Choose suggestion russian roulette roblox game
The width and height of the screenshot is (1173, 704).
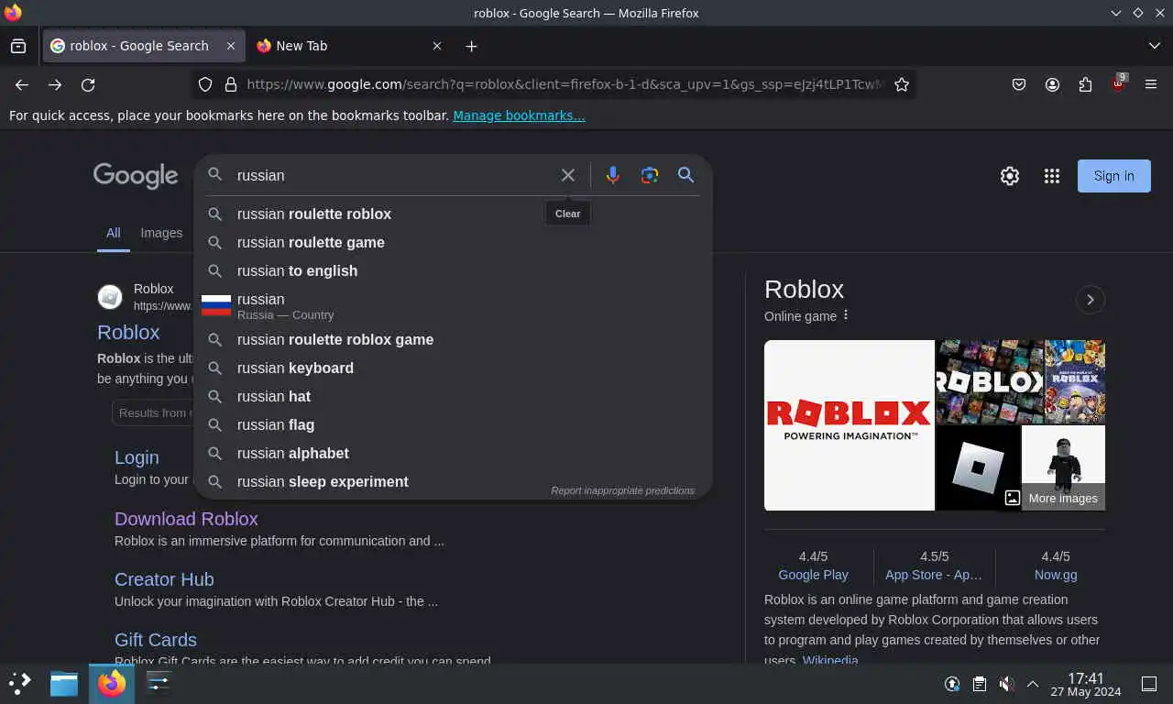point(453,339)
